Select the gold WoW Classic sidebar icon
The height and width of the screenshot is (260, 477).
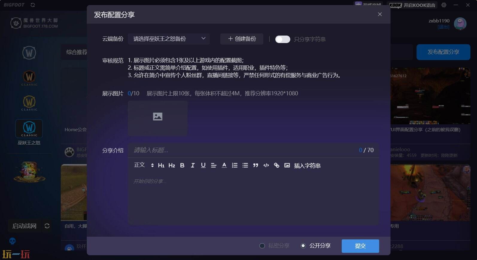[x=29, y=103]
